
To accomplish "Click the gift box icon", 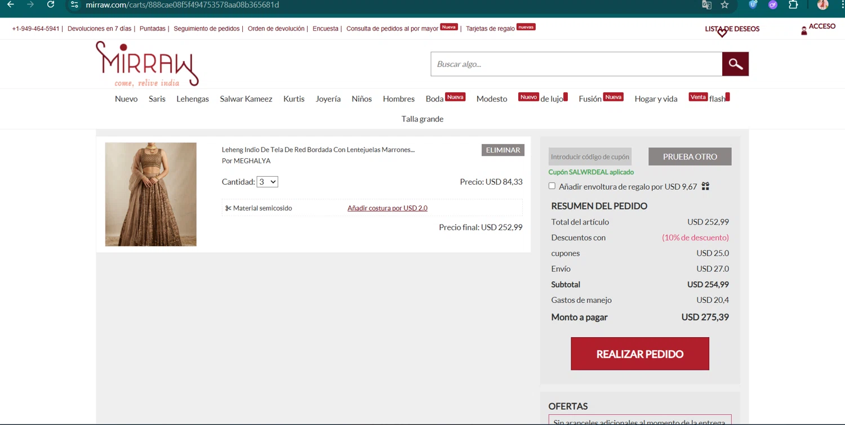I will 705,186.
